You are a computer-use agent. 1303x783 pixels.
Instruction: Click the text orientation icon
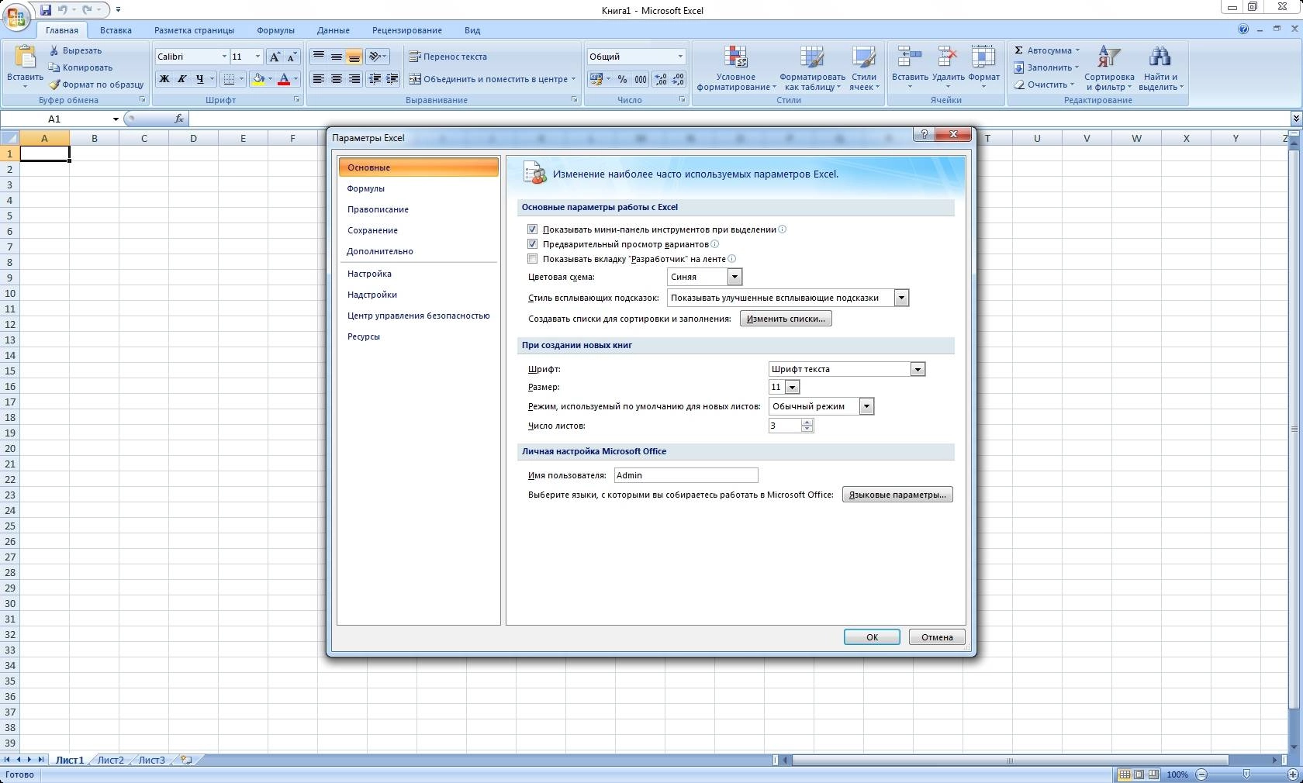click(x=375, y=57)
